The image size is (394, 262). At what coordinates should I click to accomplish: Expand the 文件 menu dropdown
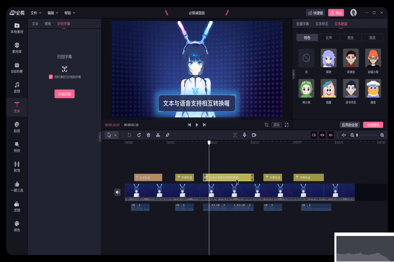pyautogui.click(x=36, y=13)
